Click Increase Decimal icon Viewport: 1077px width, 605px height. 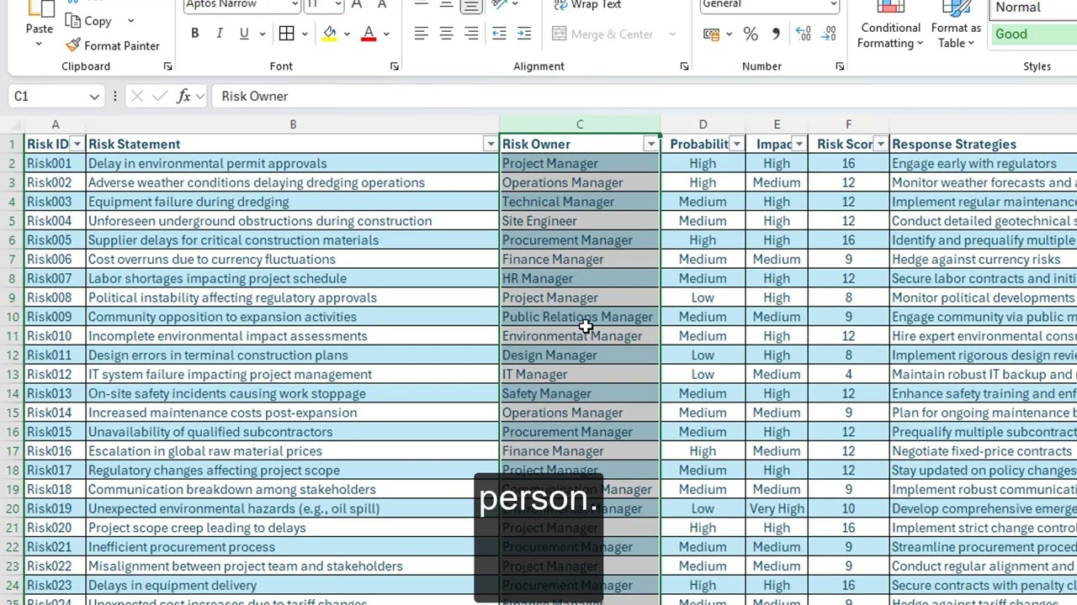pyautogui.click(x=803, y=34)
